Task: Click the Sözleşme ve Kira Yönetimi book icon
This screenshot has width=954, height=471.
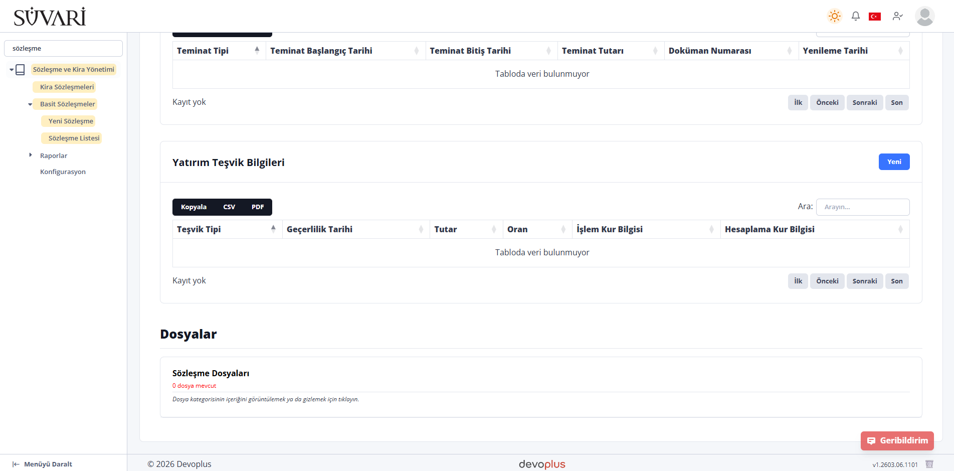Action: point(20,70)
